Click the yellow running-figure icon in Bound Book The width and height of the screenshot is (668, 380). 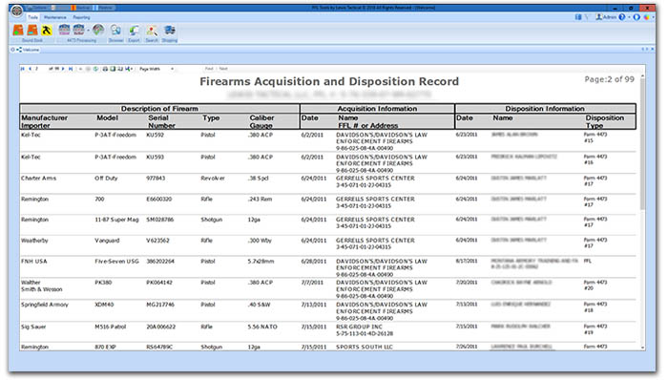tap(47, 31)
